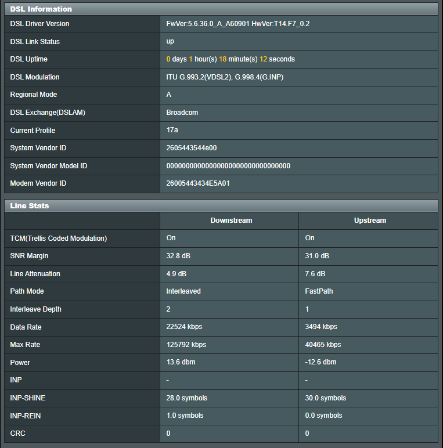Click the TCM(Trellis Coded Modulation) label
This screenshot has height=448, width=443.
[x=59, y=239]
